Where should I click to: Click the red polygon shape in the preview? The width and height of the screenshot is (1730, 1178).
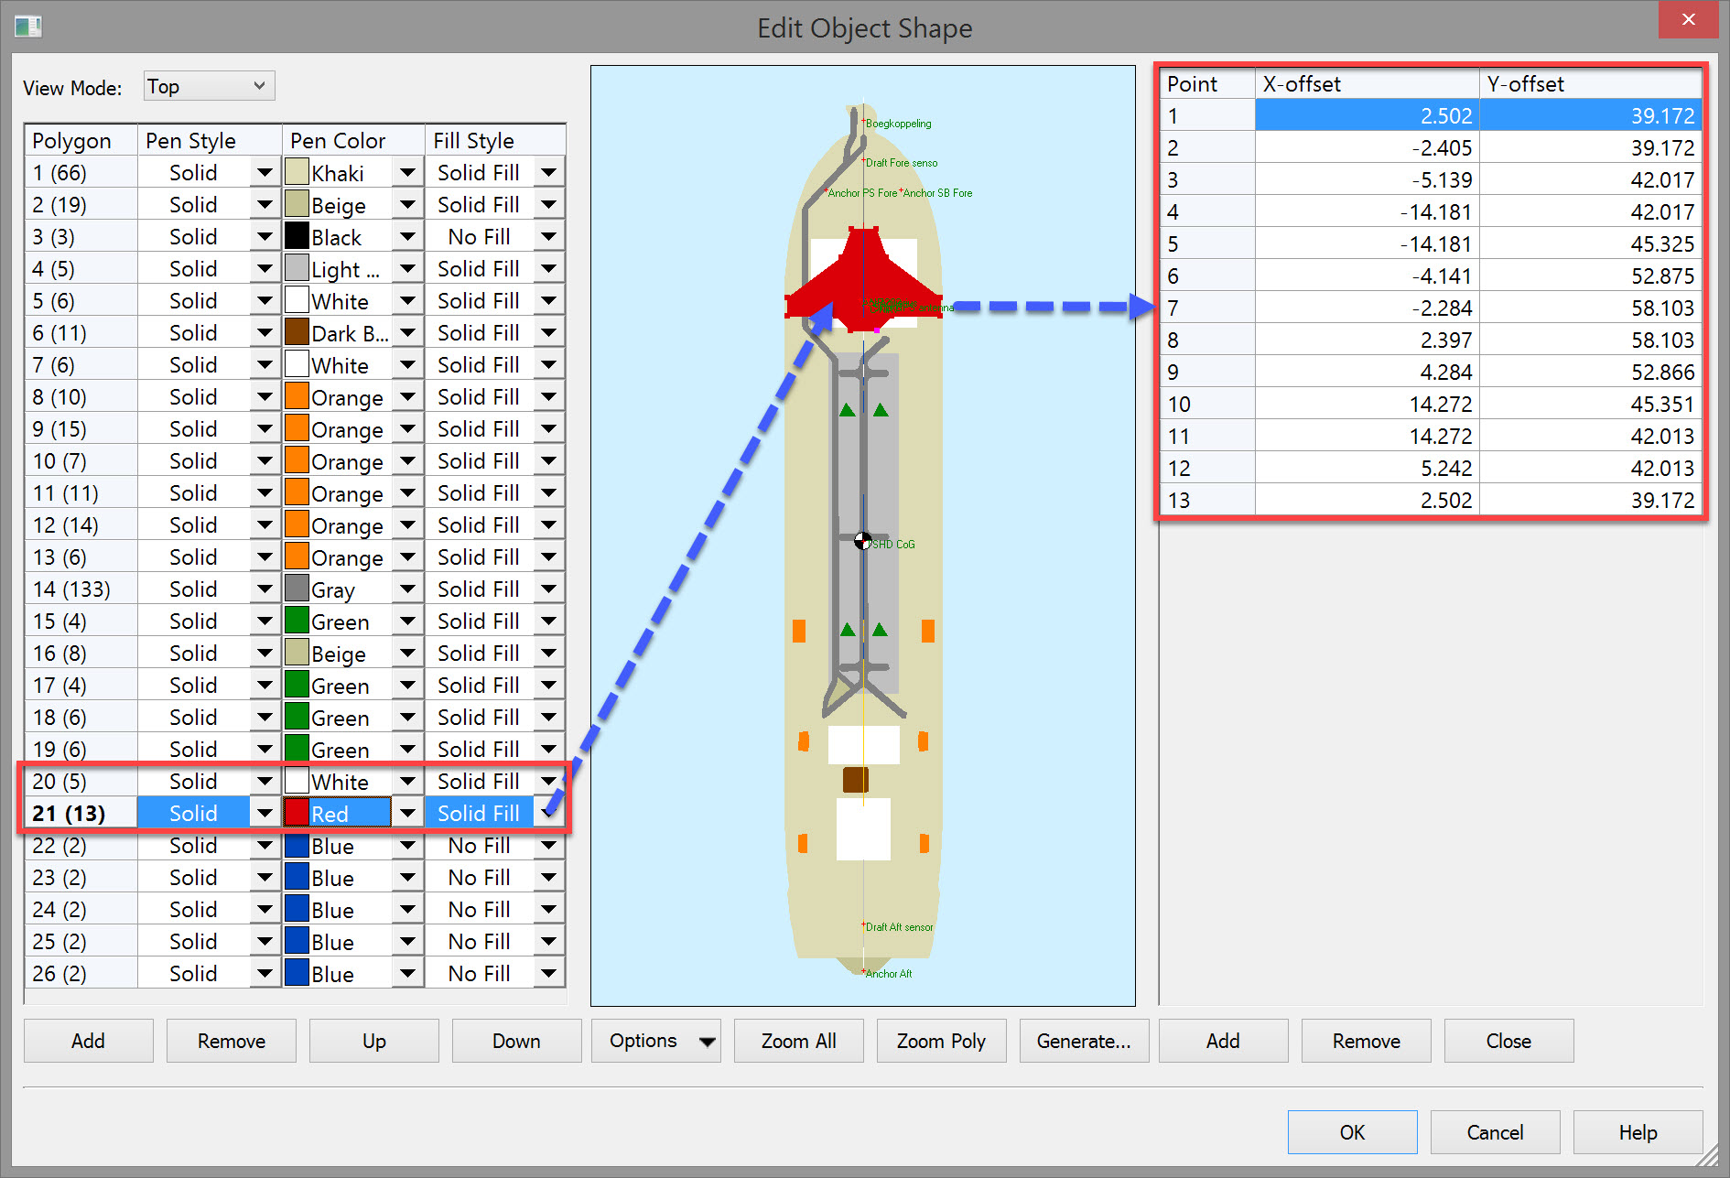pos(862,275)
